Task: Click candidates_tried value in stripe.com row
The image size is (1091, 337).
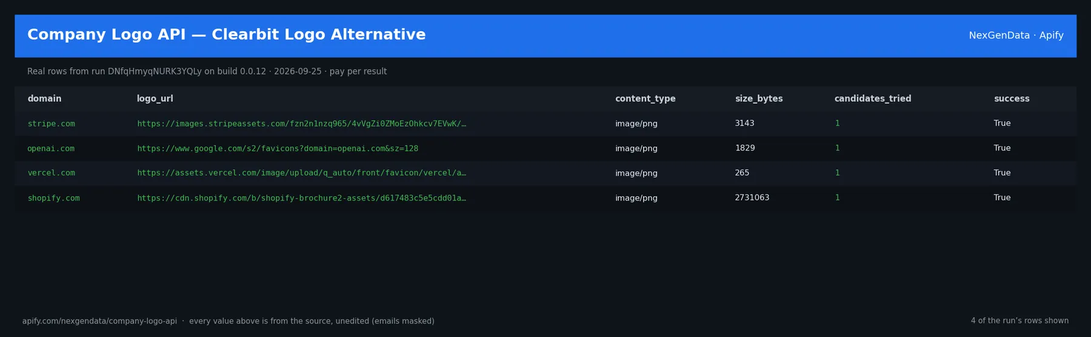Action: click(x=837, y=123)
